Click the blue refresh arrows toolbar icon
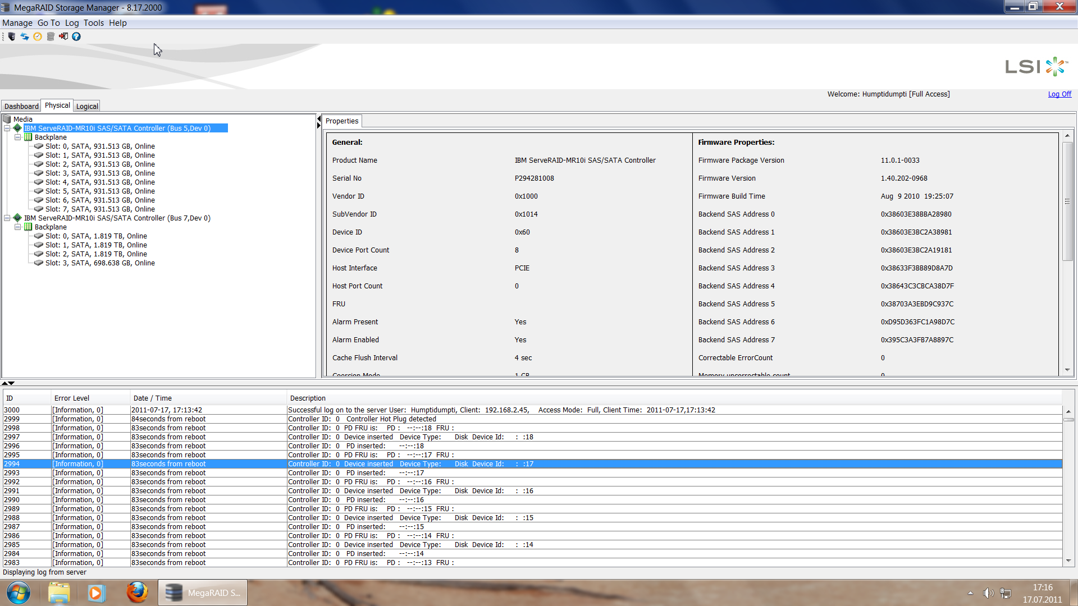1078x606 pixels. 25,36
